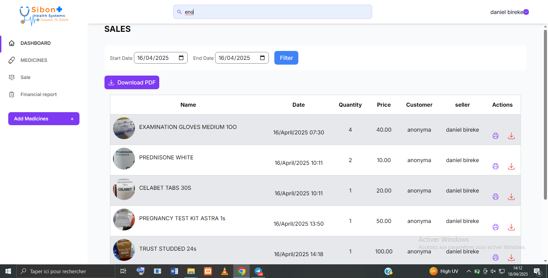Download the sales PDF
The image size is (548, 278).
132,82
